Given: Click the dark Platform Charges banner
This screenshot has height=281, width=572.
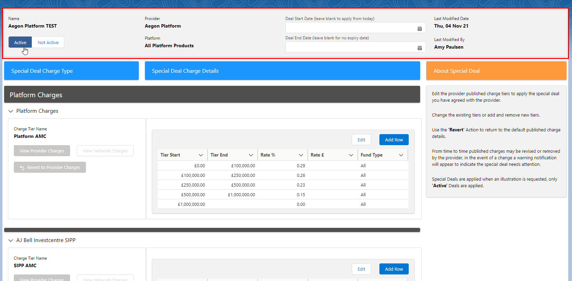Looking at the screenshot, I should tap(212, 94).
